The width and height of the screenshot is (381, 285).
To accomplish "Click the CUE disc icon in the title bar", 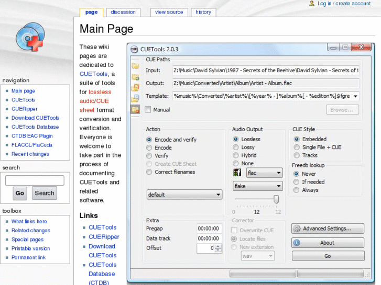I will click(134, 49).
